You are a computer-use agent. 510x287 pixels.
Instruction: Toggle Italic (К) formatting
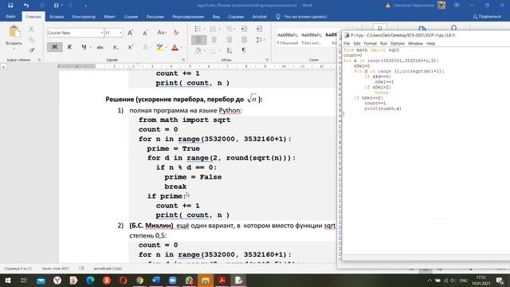[69, 47]
